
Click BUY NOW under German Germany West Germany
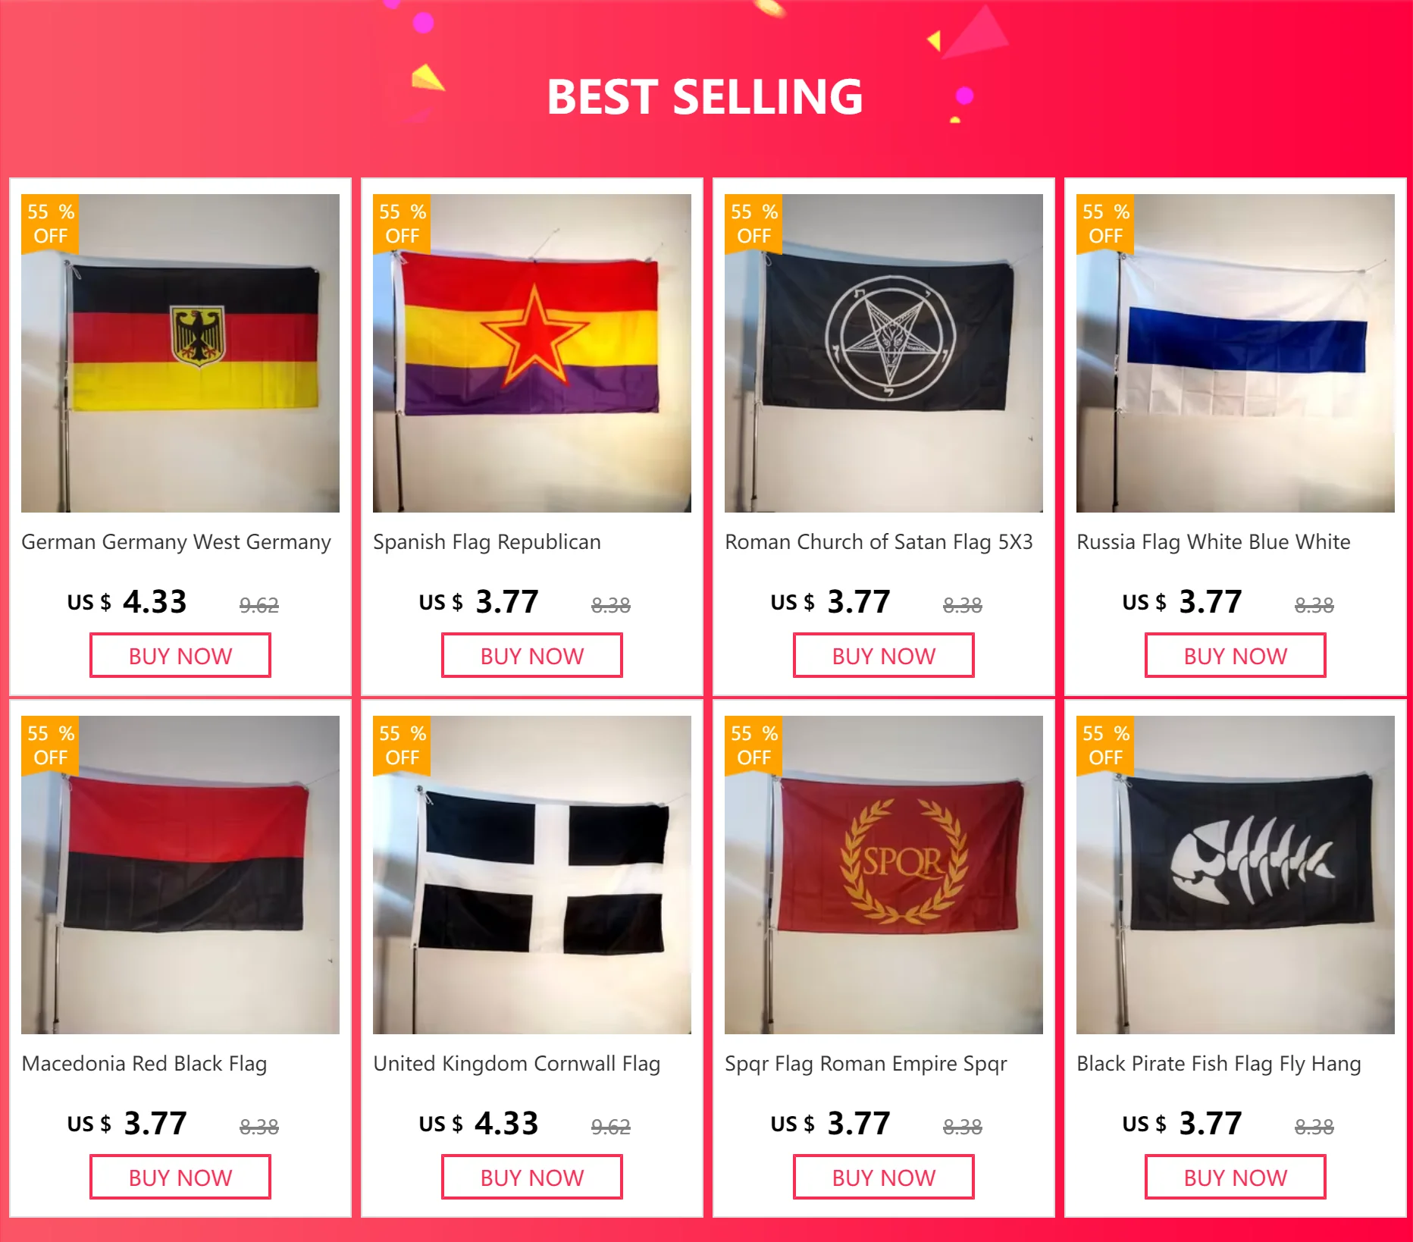pyautogui.click(x=180, y=656)
